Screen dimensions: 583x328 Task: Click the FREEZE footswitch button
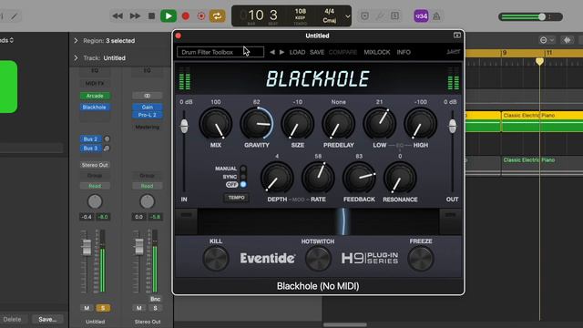click(x=421, y=258)
